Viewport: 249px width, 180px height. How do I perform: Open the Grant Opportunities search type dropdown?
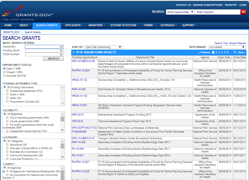pyautogui.click(x=180, y=12)
